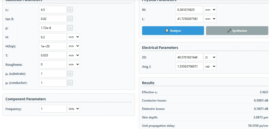Open the ellipsis picker next to ρ
This screenshot has height=129, width=269.
point(70,28)
